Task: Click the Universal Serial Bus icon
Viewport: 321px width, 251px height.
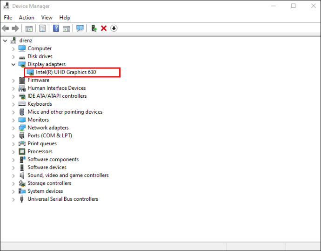Action: (22, 199)
